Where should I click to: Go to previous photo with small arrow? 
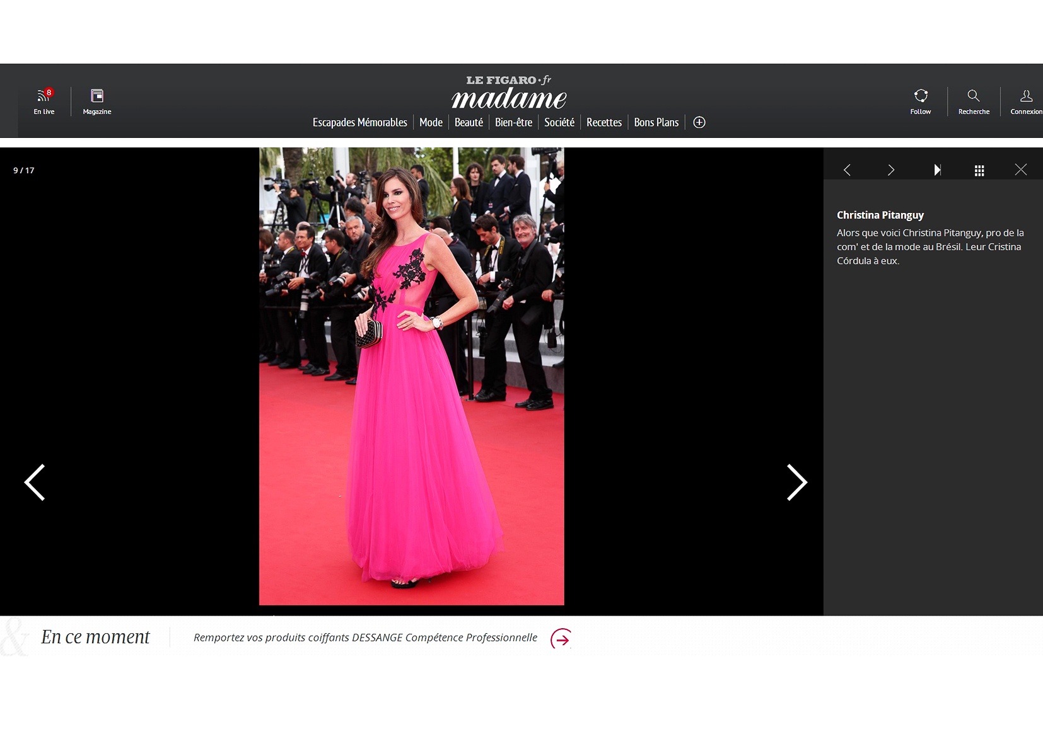click(x=847, y=170)
